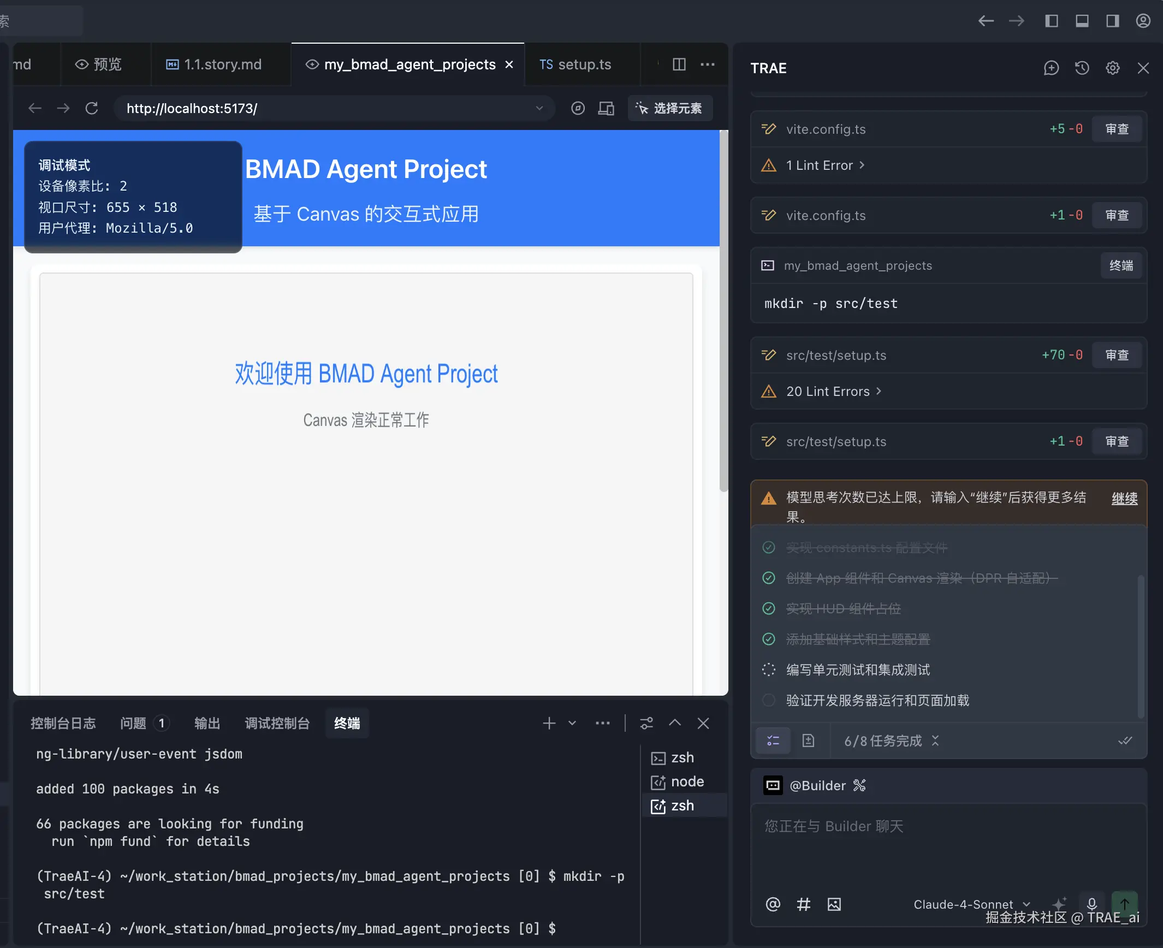Screen dimensions: 1163x948
Task: Toggle the task list view button
Action: point(773,740)
